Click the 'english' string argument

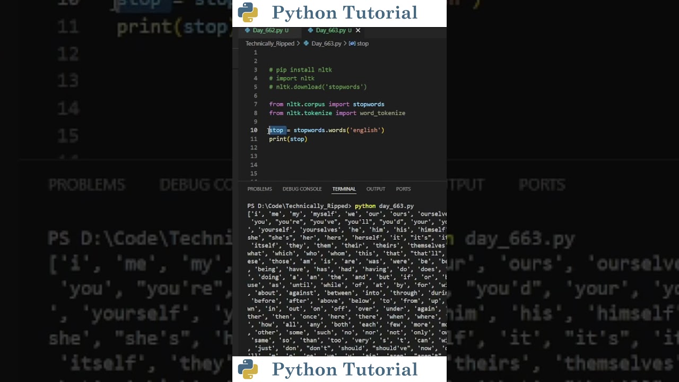[365, 131]
